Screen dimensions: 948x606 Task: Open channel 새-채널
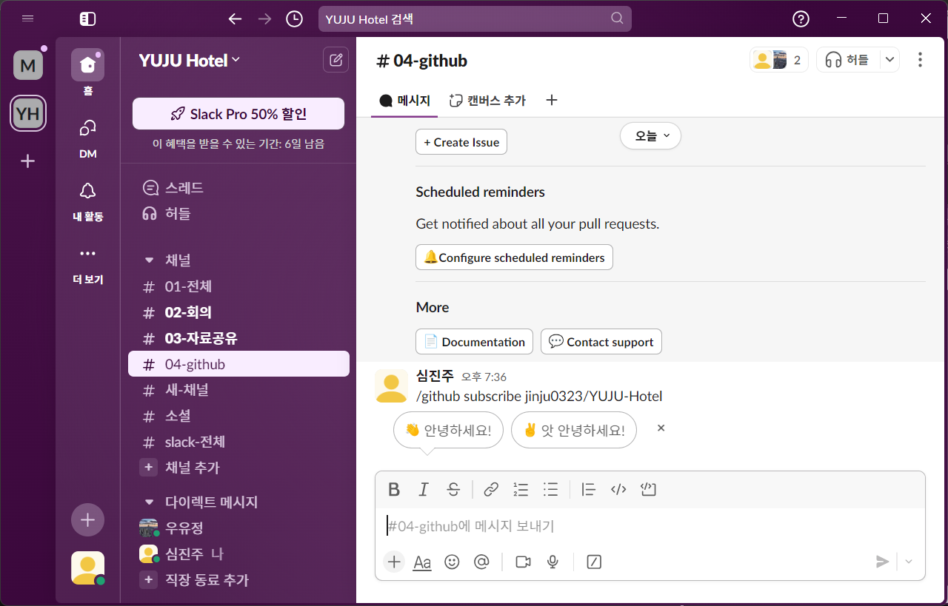pyautogui.click(x=238, y=390)
